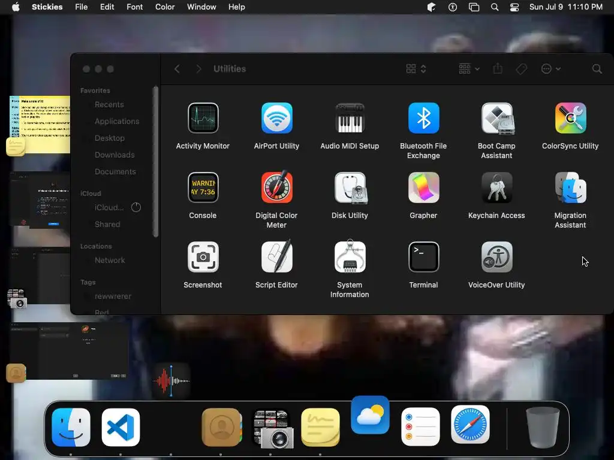Select Audio MIDI Setup icon
This screenshot has width=614, height=460.
tap(350, 118)
